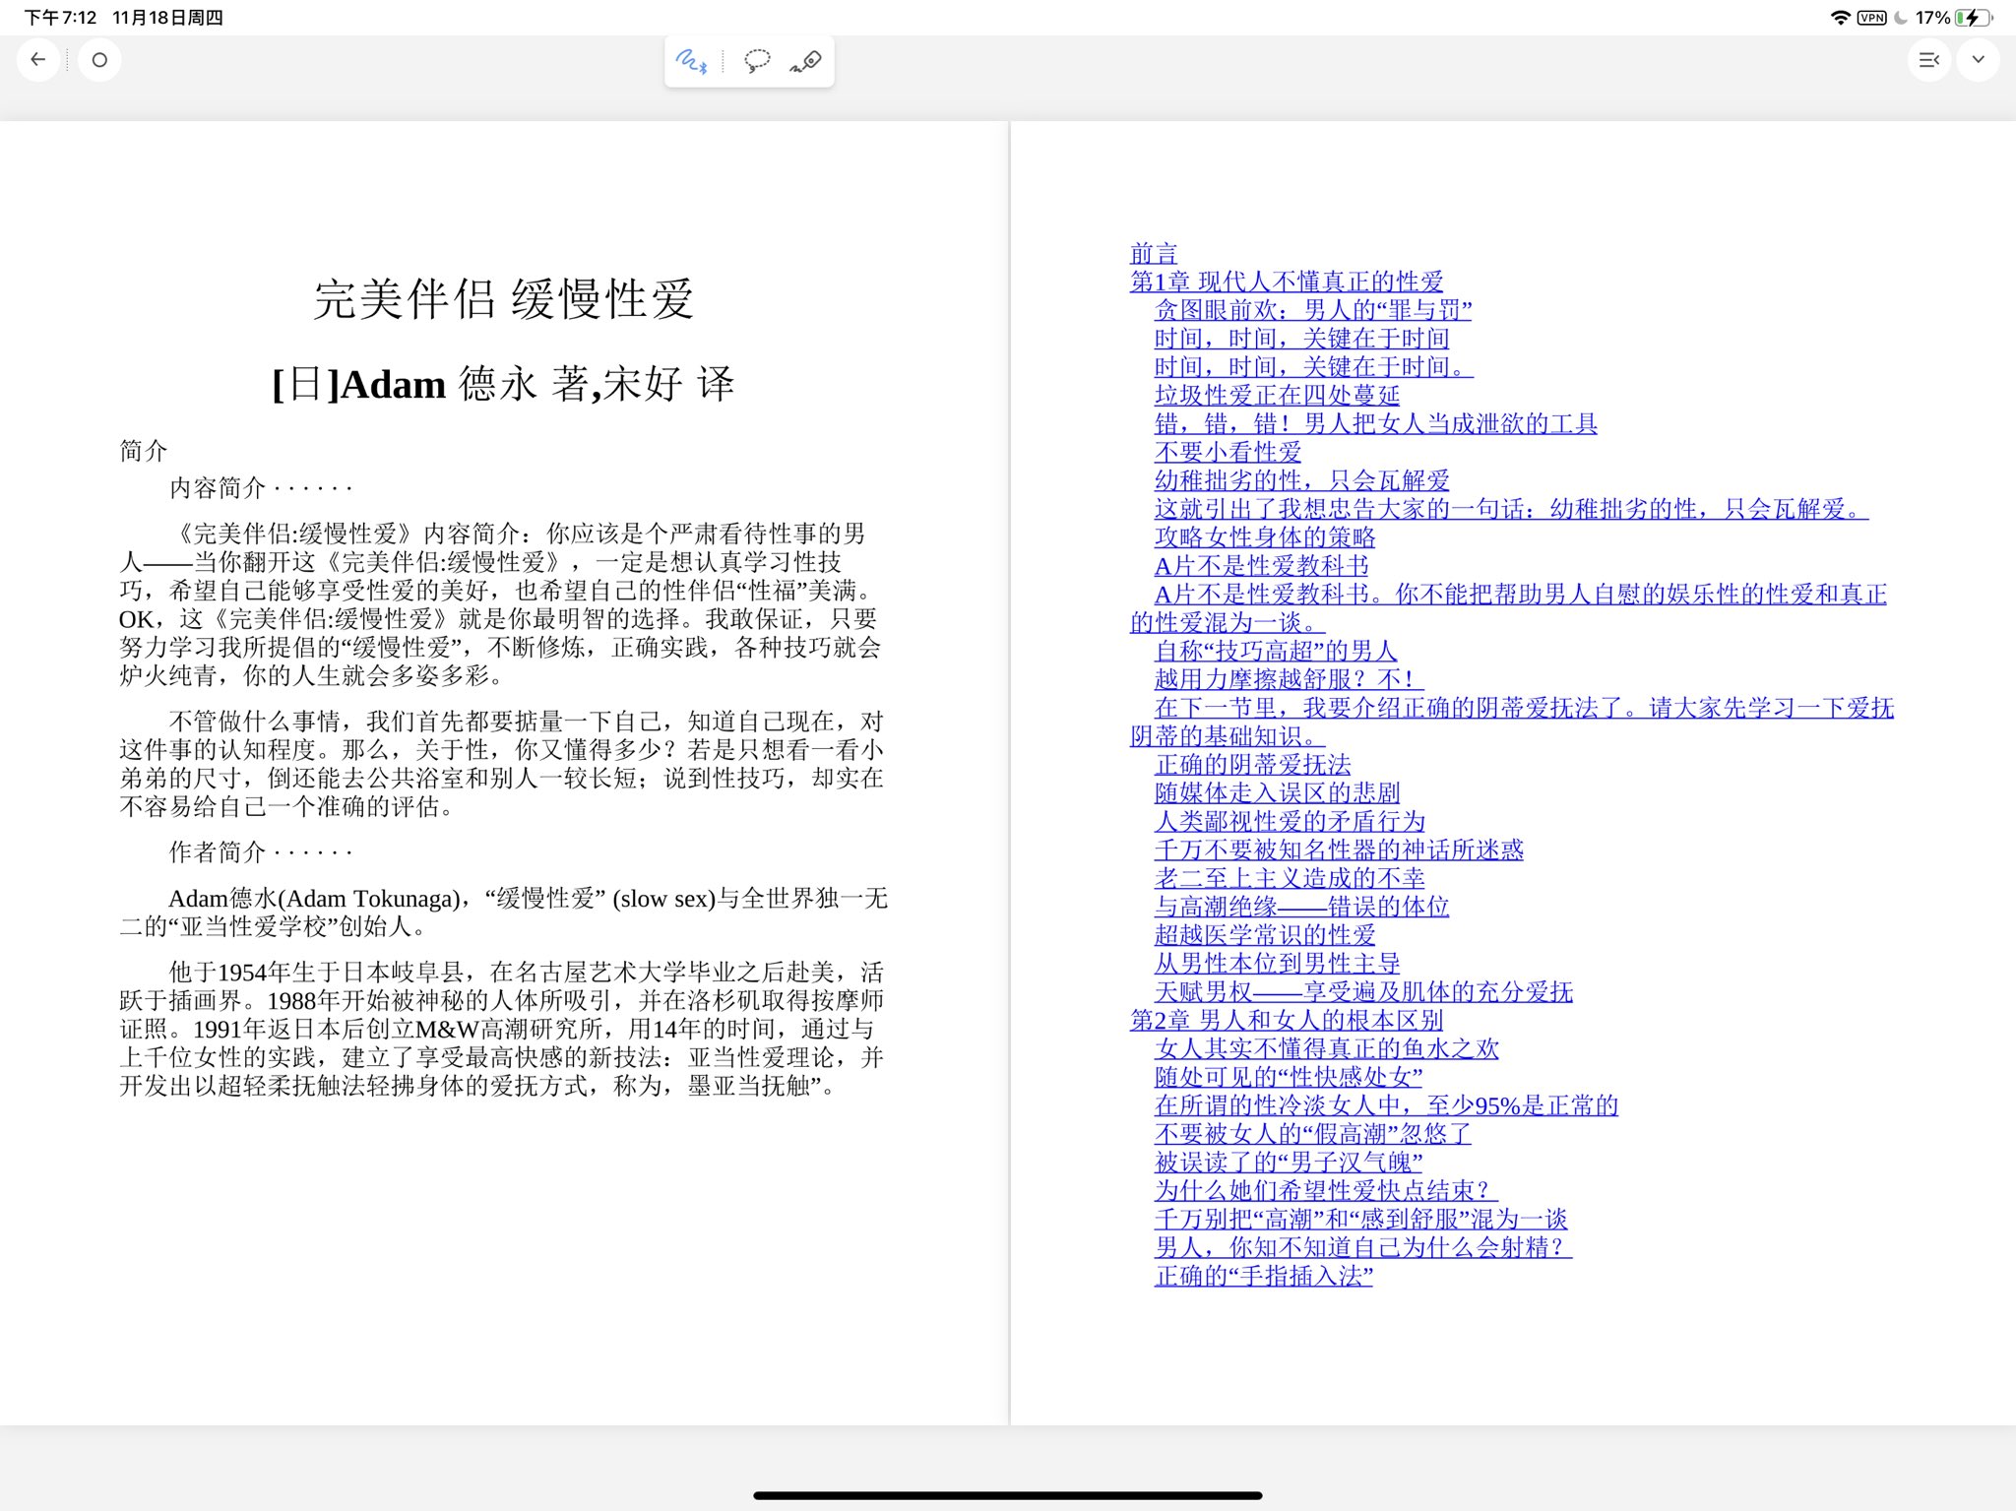Open the 超越医学常识的性爱 entry
Screen dimensions: 2016x1511
tap(1264, 935)
